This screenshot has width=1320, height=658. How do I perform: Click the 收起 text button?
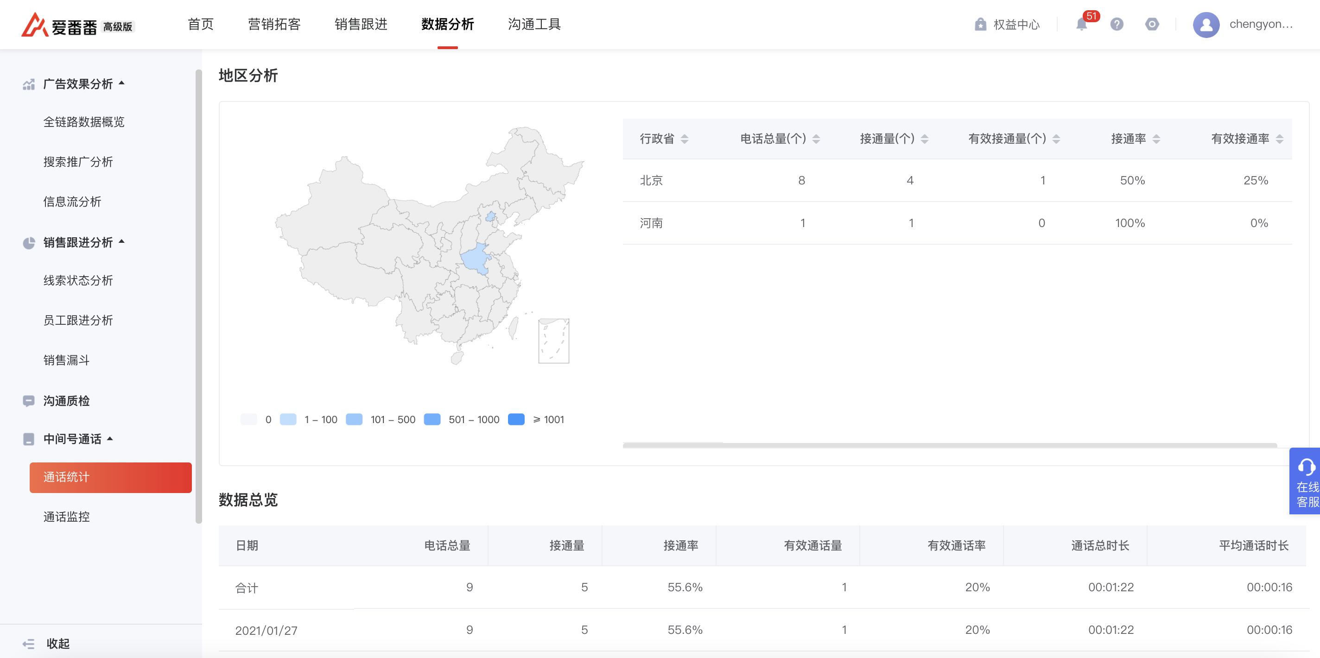tap(58, 644)
